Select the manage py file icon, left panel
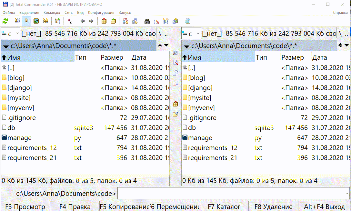The image size is (351, 211). pyautogui.click(x=4, y=137)
